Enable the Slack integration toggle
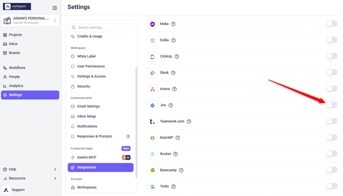Image resolution: width=343 pixels, height=196 pixels. (x=332, y=72)
